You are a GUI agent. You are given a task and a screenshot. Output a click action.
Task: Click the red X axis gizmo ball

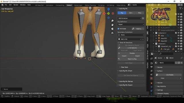click(104, 13)
